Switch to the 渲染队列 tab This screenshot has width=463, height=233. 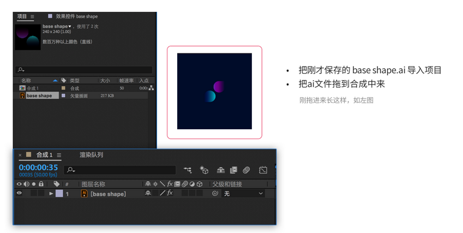pyautogui.click(x=91, y=155)
